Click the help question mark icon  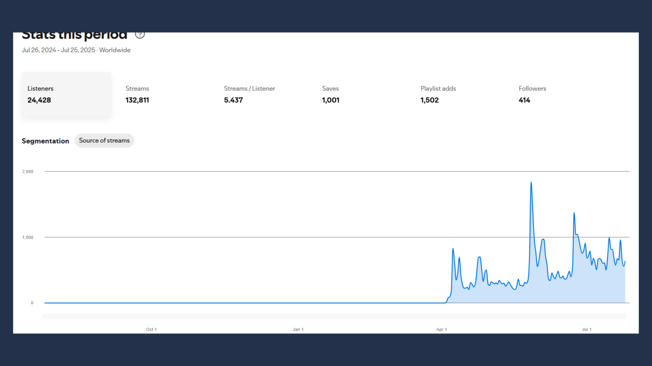pyautogui.click(x=140, y=35)
